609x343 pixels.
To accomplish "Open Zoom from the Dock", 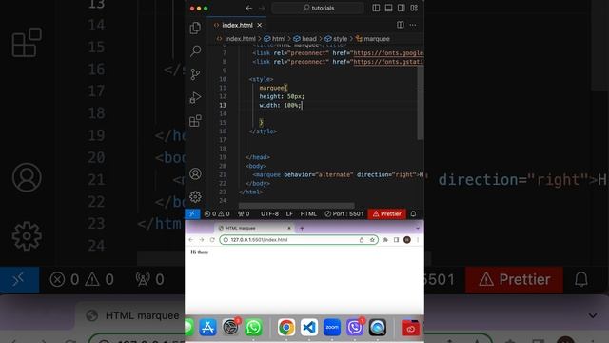I will [x=332, y=328].
